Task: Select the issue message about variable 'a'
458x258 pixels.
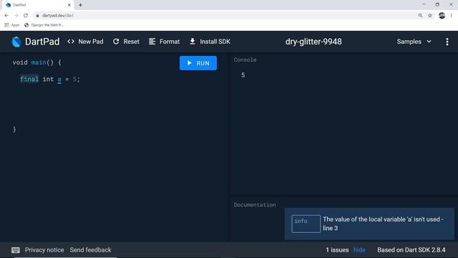Action: pos(383,224)
